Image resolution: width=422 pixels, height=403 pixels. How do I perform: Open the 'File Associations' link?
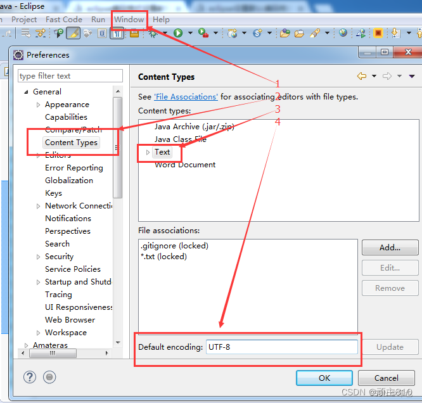click(186, 97)
